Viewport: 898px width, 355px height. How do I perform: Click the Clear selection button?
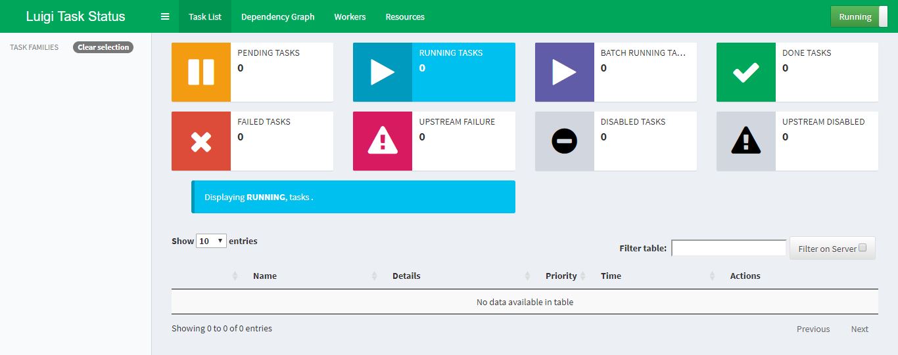tap(103, 47)
